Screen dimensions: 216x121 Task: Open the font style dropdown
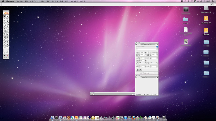coord(157,49)
